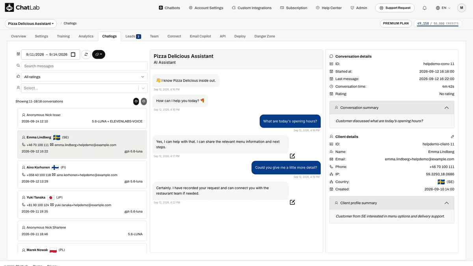The image size is (473, 266).
Task: Edit client details with pencil icon
Action: pos(452,137)
